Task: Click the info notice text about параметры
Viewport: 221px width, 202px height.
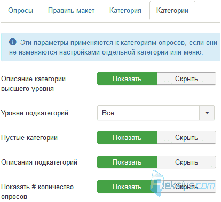Action: tap(113, 48)
